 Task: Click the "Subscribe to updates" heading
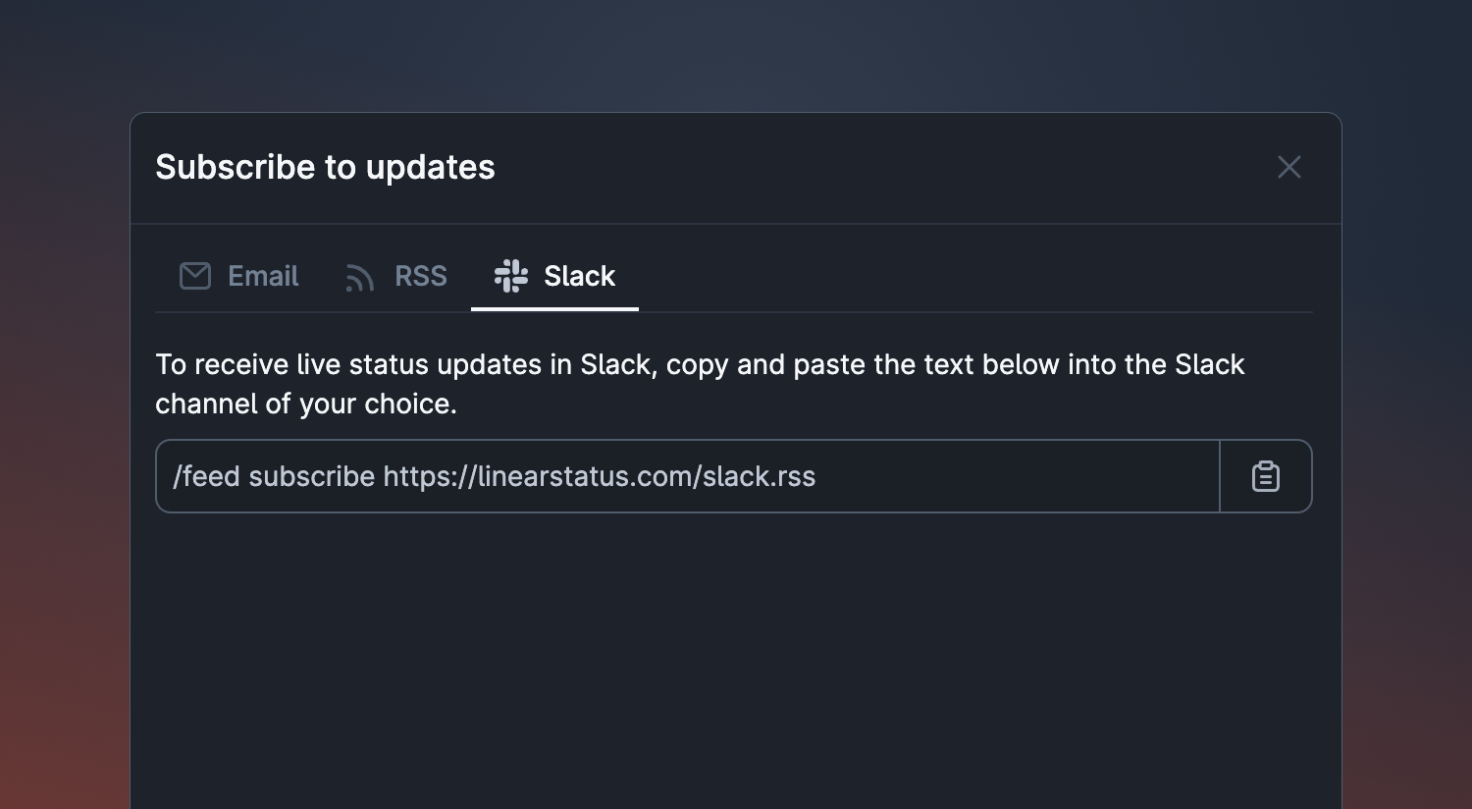(x=325, y=167)
